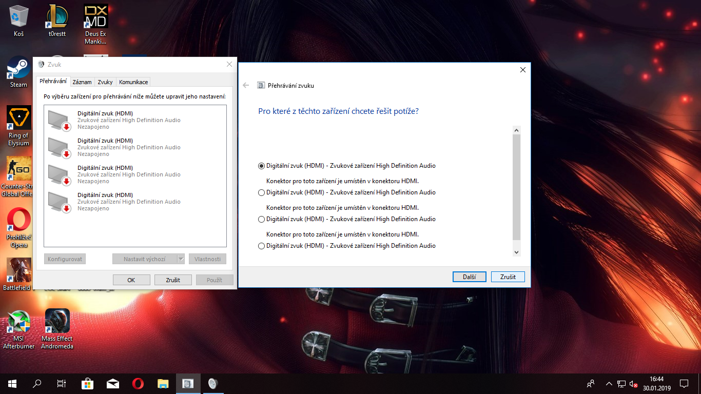
Task: Confirm the Zvuk dialog with OK
Action: click(131, 280)
